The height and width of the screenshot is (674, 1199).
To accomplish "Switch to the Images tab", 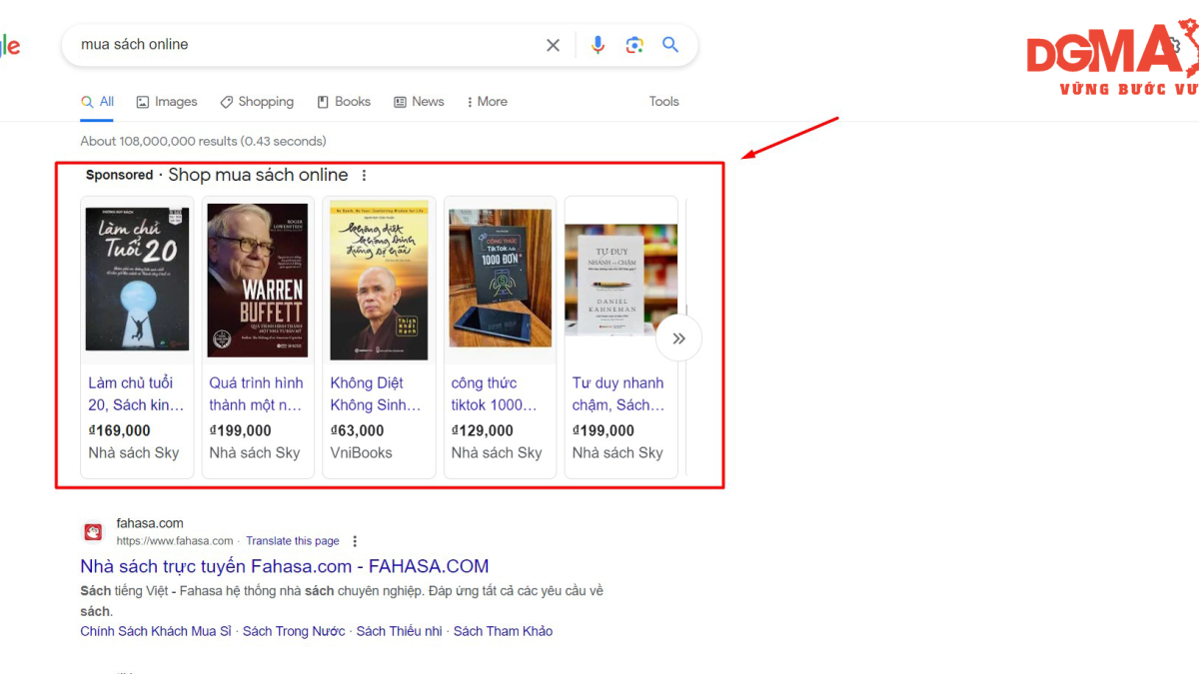I will click(x=167, y=102).
